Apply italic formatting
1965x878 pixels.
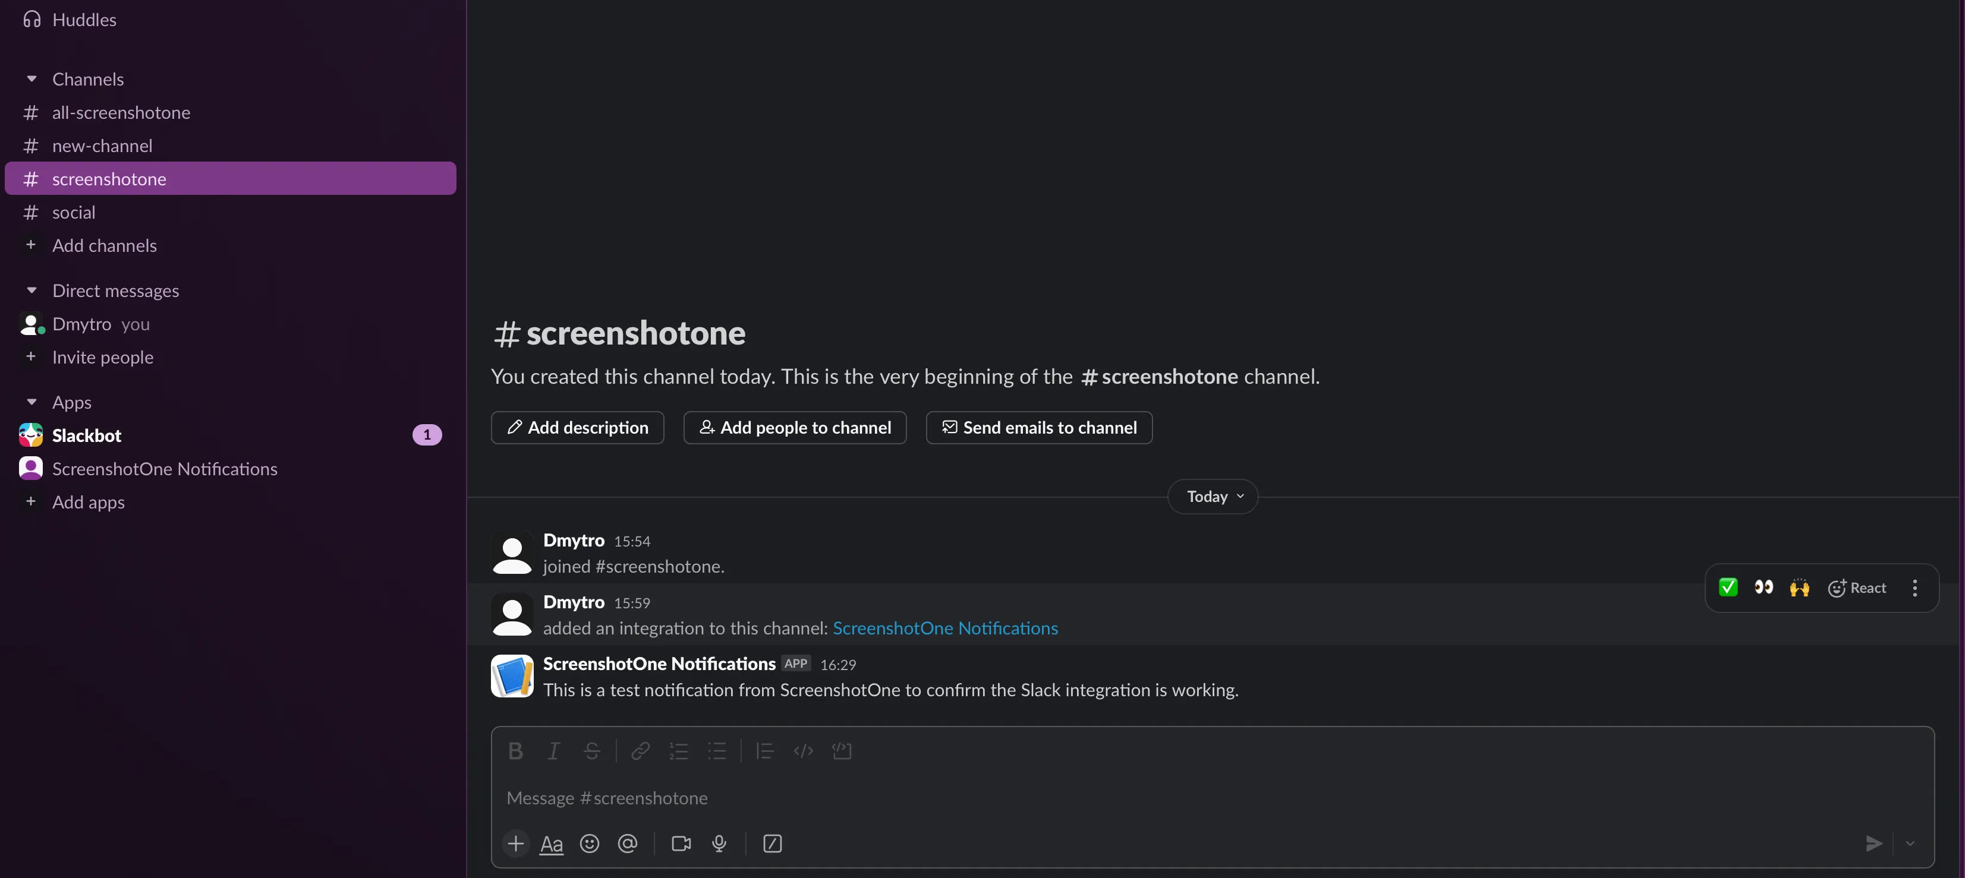point(553,751)
